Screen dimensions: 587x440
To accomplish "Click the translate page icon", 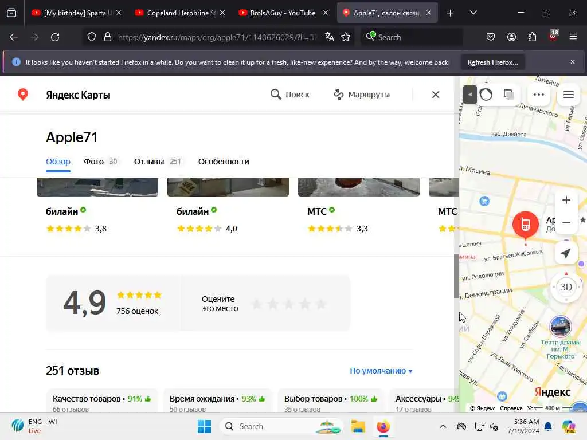I will [x=330, y=37].
